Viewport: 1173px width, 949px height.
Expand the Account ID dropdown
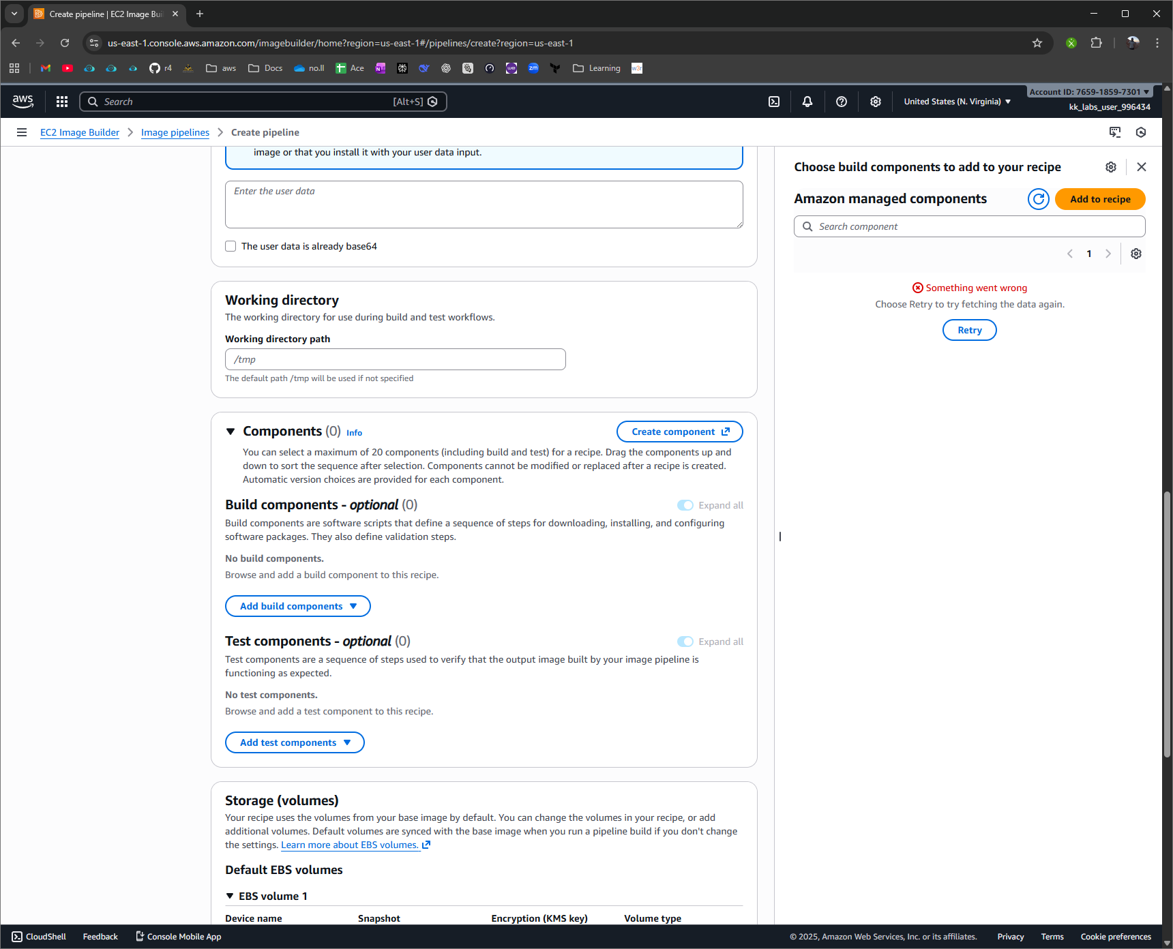(x=1090, y=92)
